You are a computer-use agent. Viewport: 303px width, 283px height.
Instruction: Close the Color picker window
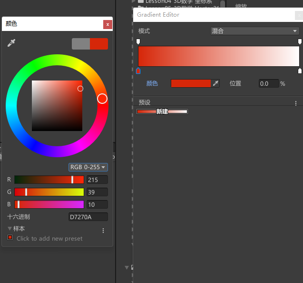coord(108,24)
